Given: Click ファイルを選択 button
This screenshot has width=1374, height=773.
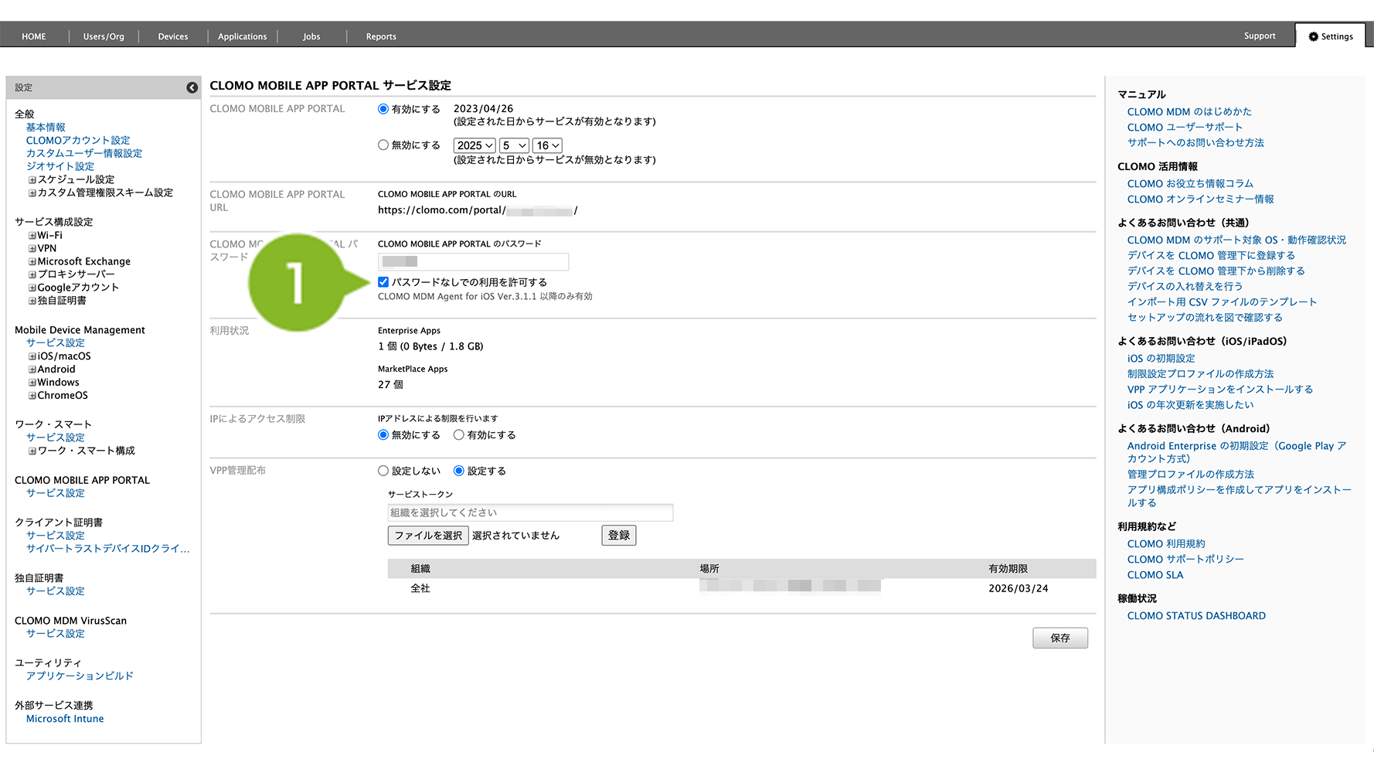Looking at the screenshot, I should coord(428,536).
